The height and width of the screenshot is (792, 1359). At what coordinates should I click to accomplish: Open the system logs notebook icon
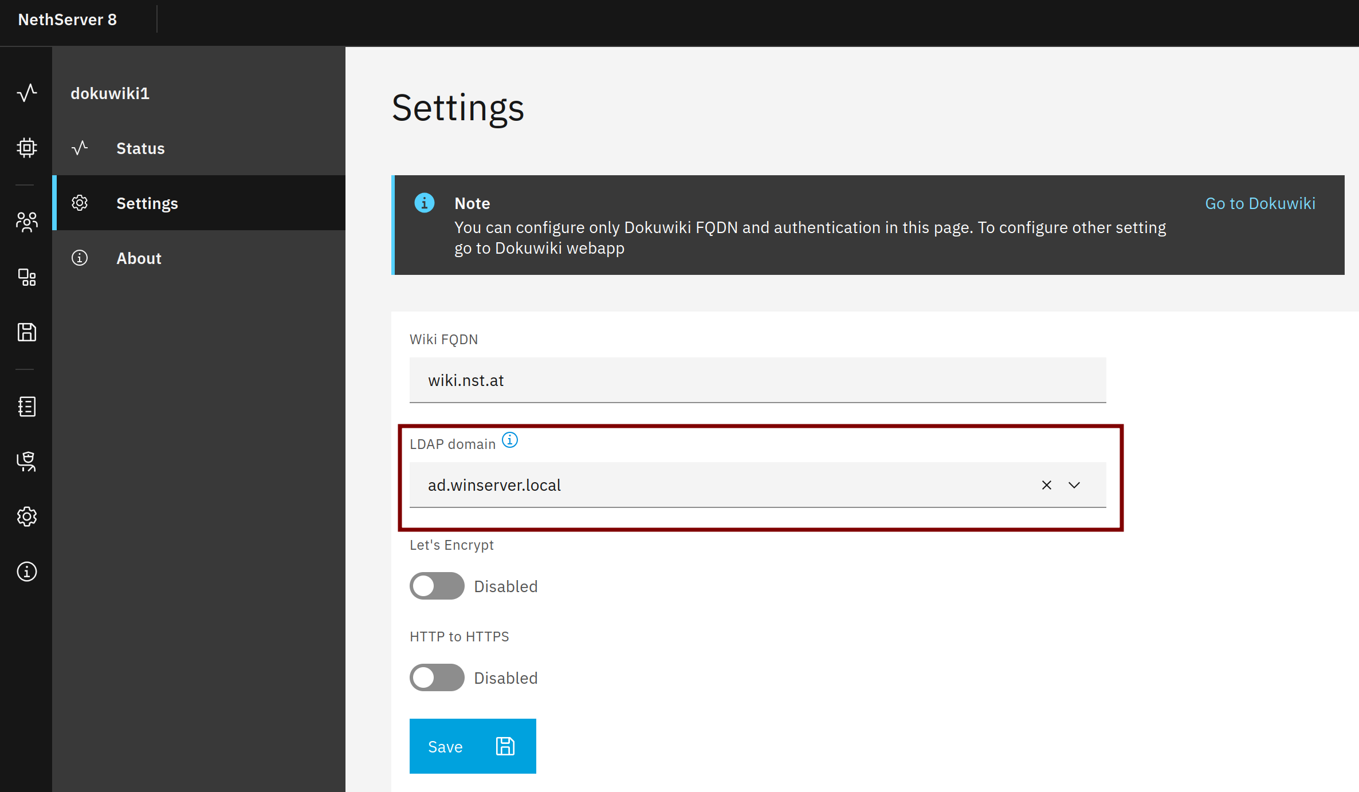(x=26, y=407)
